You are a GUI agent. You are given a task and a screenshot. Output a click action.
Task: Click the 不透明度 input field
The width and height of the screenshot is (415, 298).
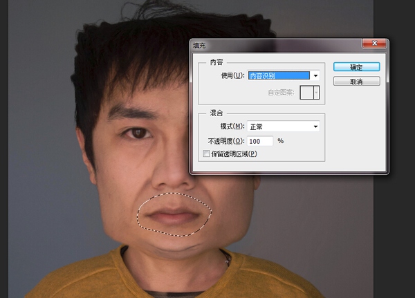click(260, 141)
